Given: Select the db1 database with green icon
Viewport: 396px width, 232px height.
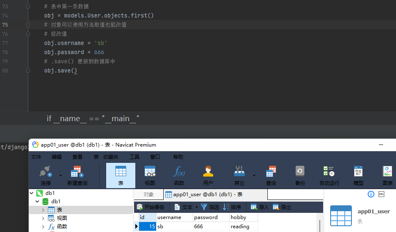Looking at the screenshot, I should pyautogui.click(x=55, y=202).
